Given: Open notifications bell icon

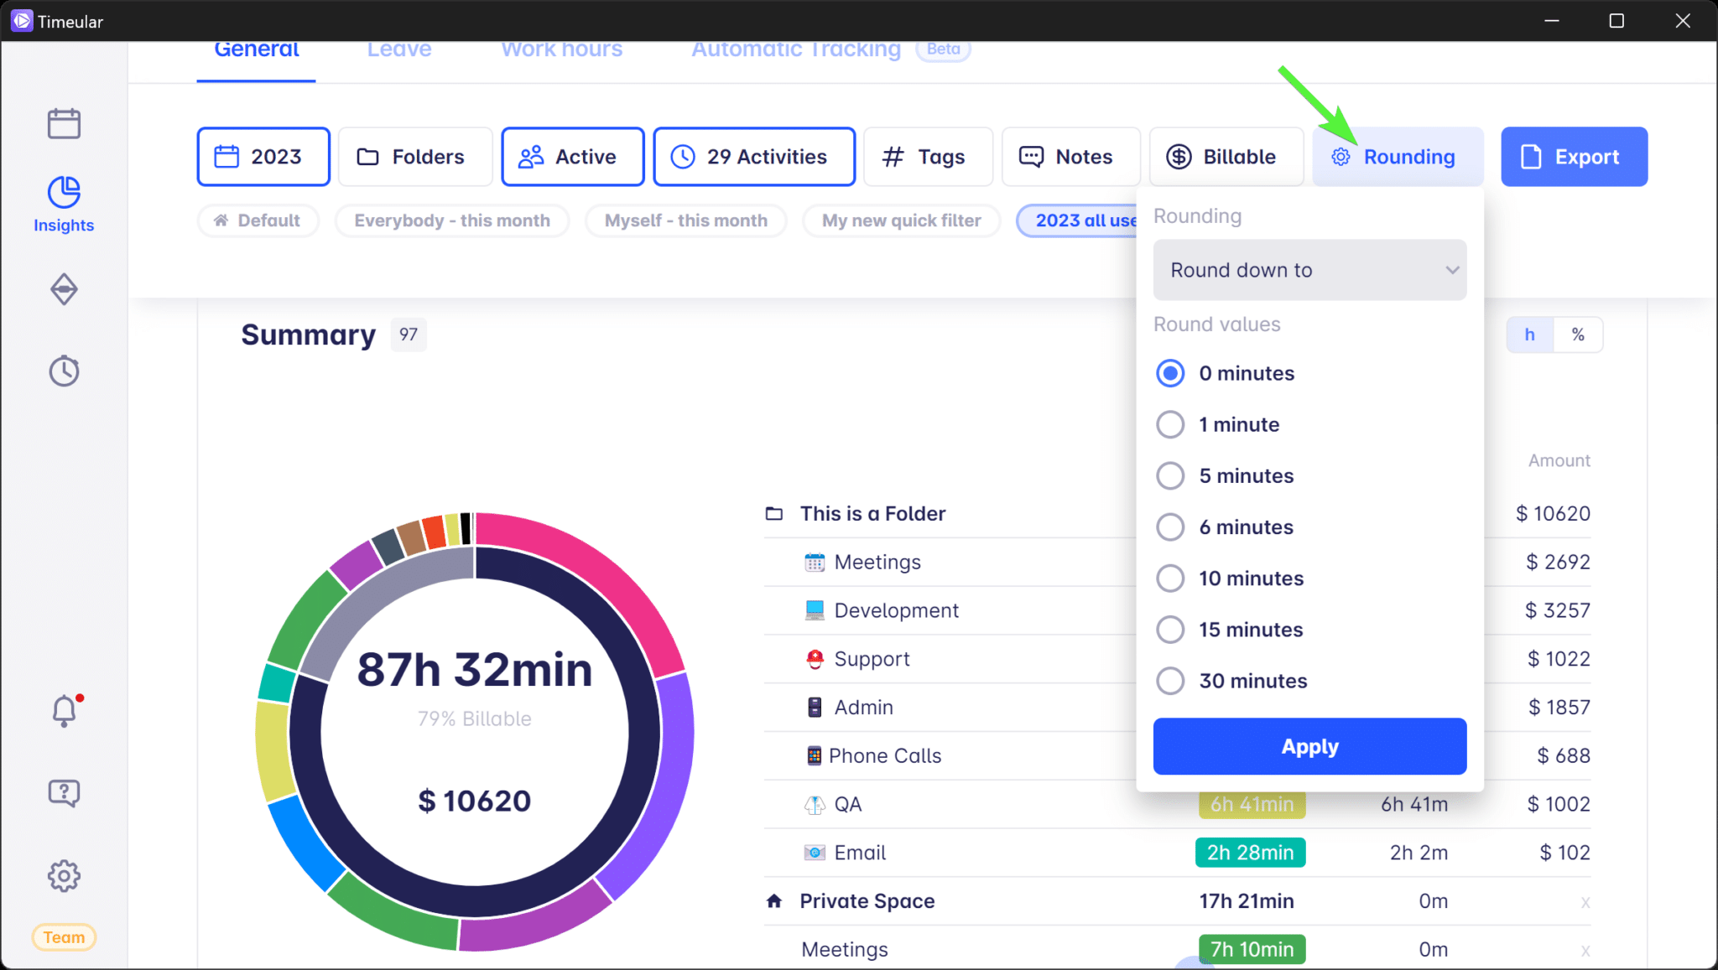Looking at the screenshot, I should (x=64, y=711).
